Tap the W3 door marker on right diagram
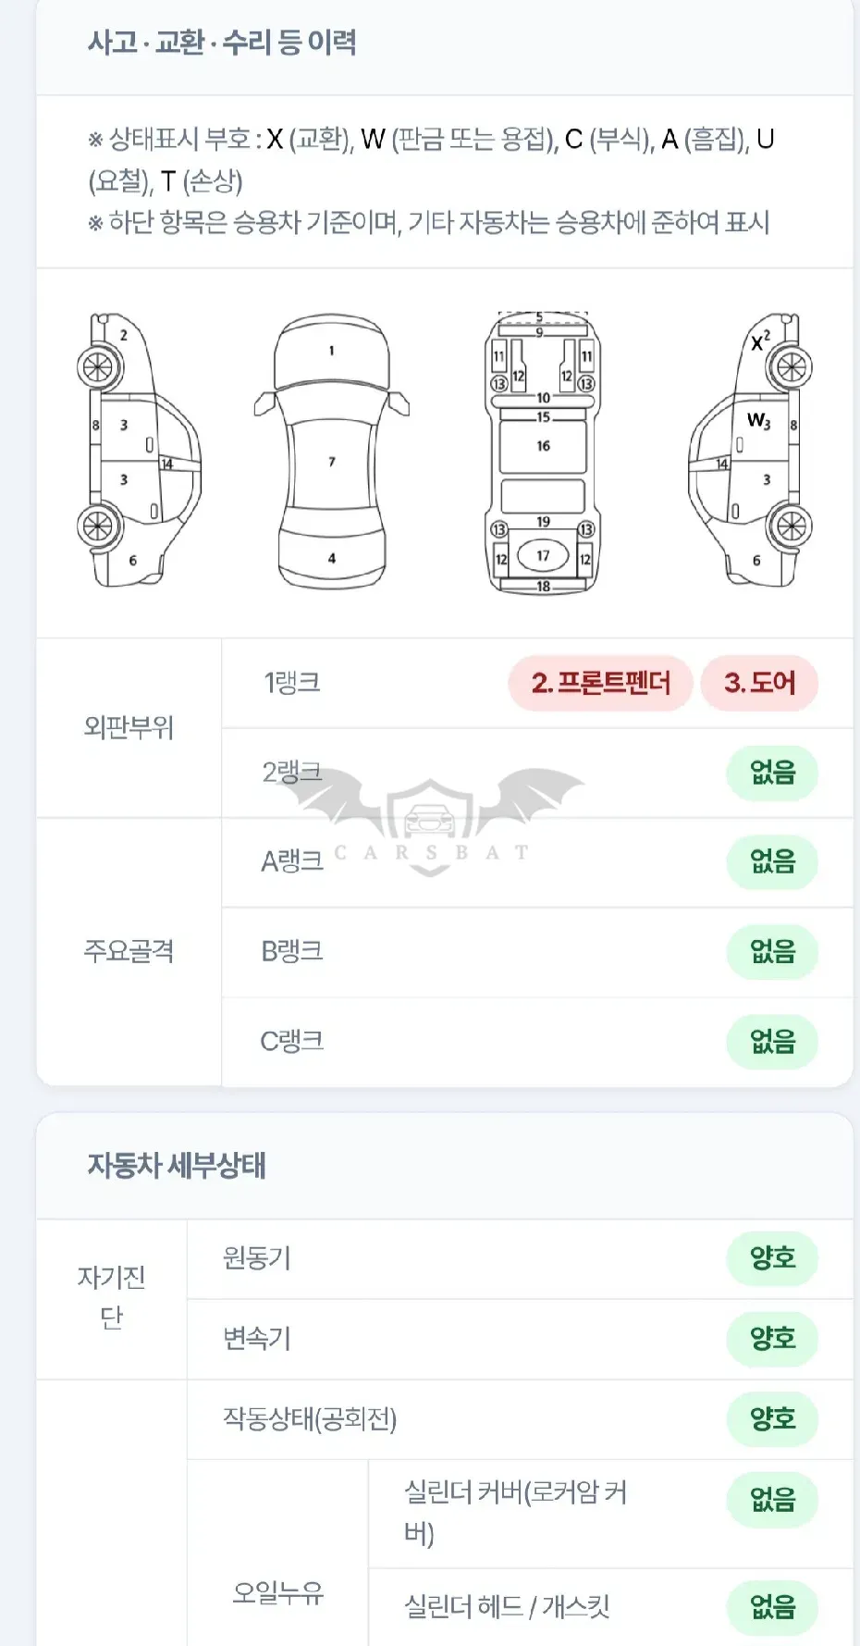Viewport: 860px width, 1646px height. pyautogui.click(x=759, y=421)
